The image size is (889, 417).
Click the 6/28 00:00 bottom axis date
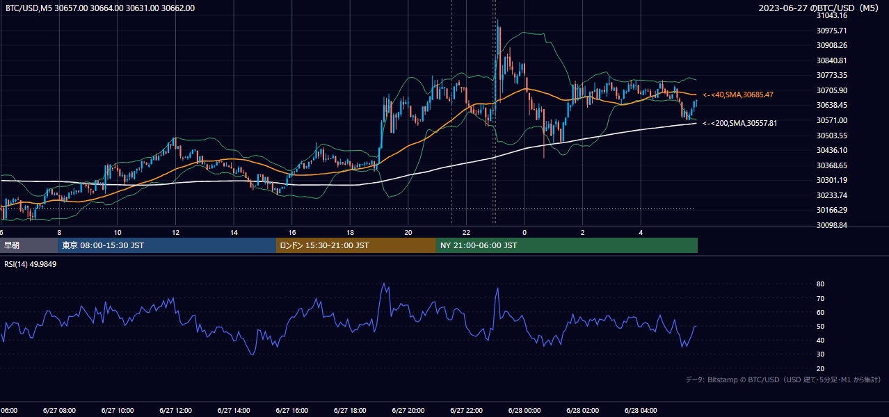[524, 411]
